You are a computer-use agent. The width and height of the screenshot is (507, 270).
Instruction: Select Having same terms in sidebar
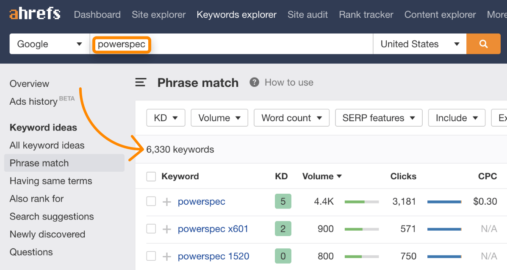51,181
